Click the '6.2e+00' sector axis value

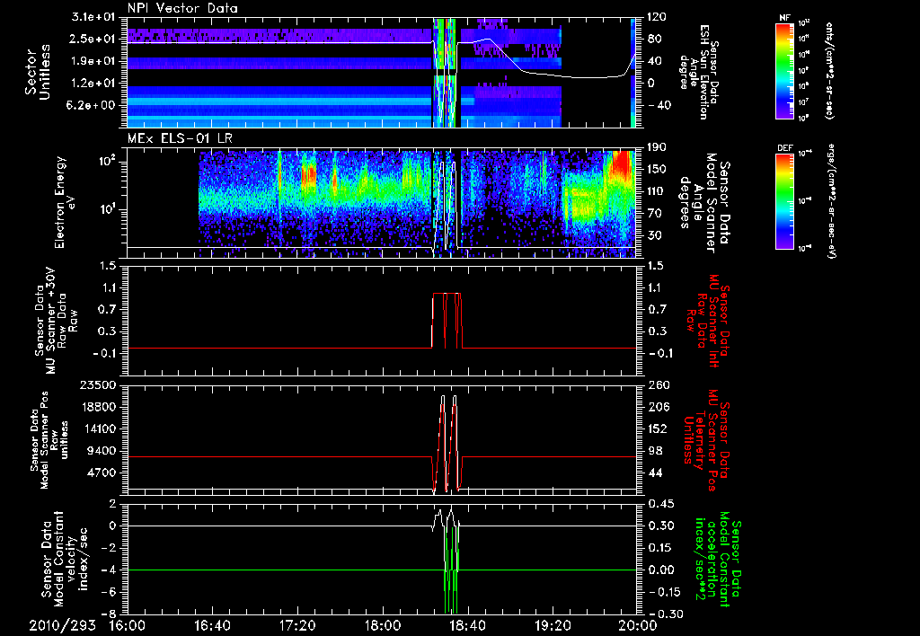(x=93, y=105)
